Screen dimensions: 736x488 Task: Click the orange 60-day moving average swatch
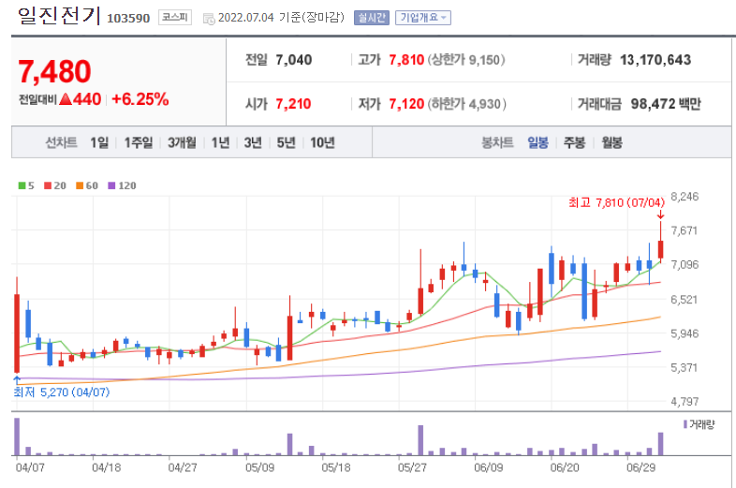click(x=80, y=185)
